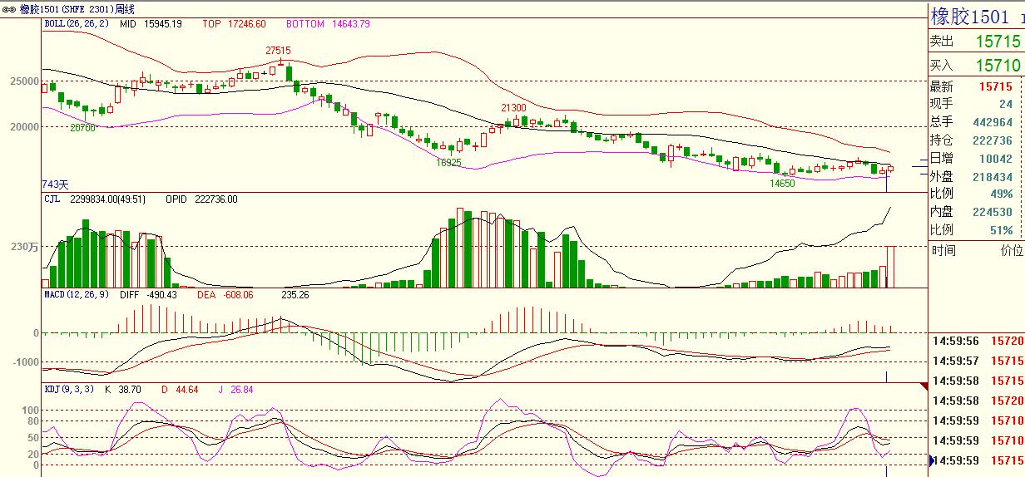The height and width of the screenshot is (477, 1025).
Task: Click the 14650 low price marker on chart
Action: pos(781,184)
